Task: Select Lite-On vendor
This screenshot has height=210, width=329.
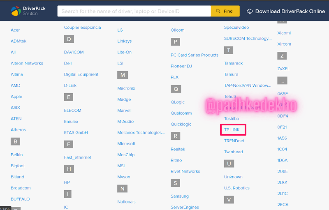Action: (x=125, y=52)
